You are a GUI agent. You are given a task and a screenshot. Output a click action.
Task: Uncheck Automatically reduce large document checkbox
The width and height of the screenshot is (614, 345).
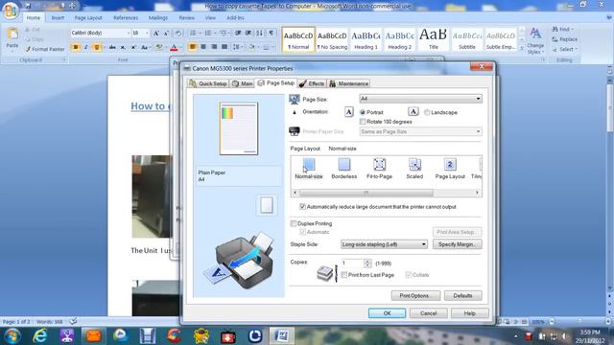click(302, 207)
